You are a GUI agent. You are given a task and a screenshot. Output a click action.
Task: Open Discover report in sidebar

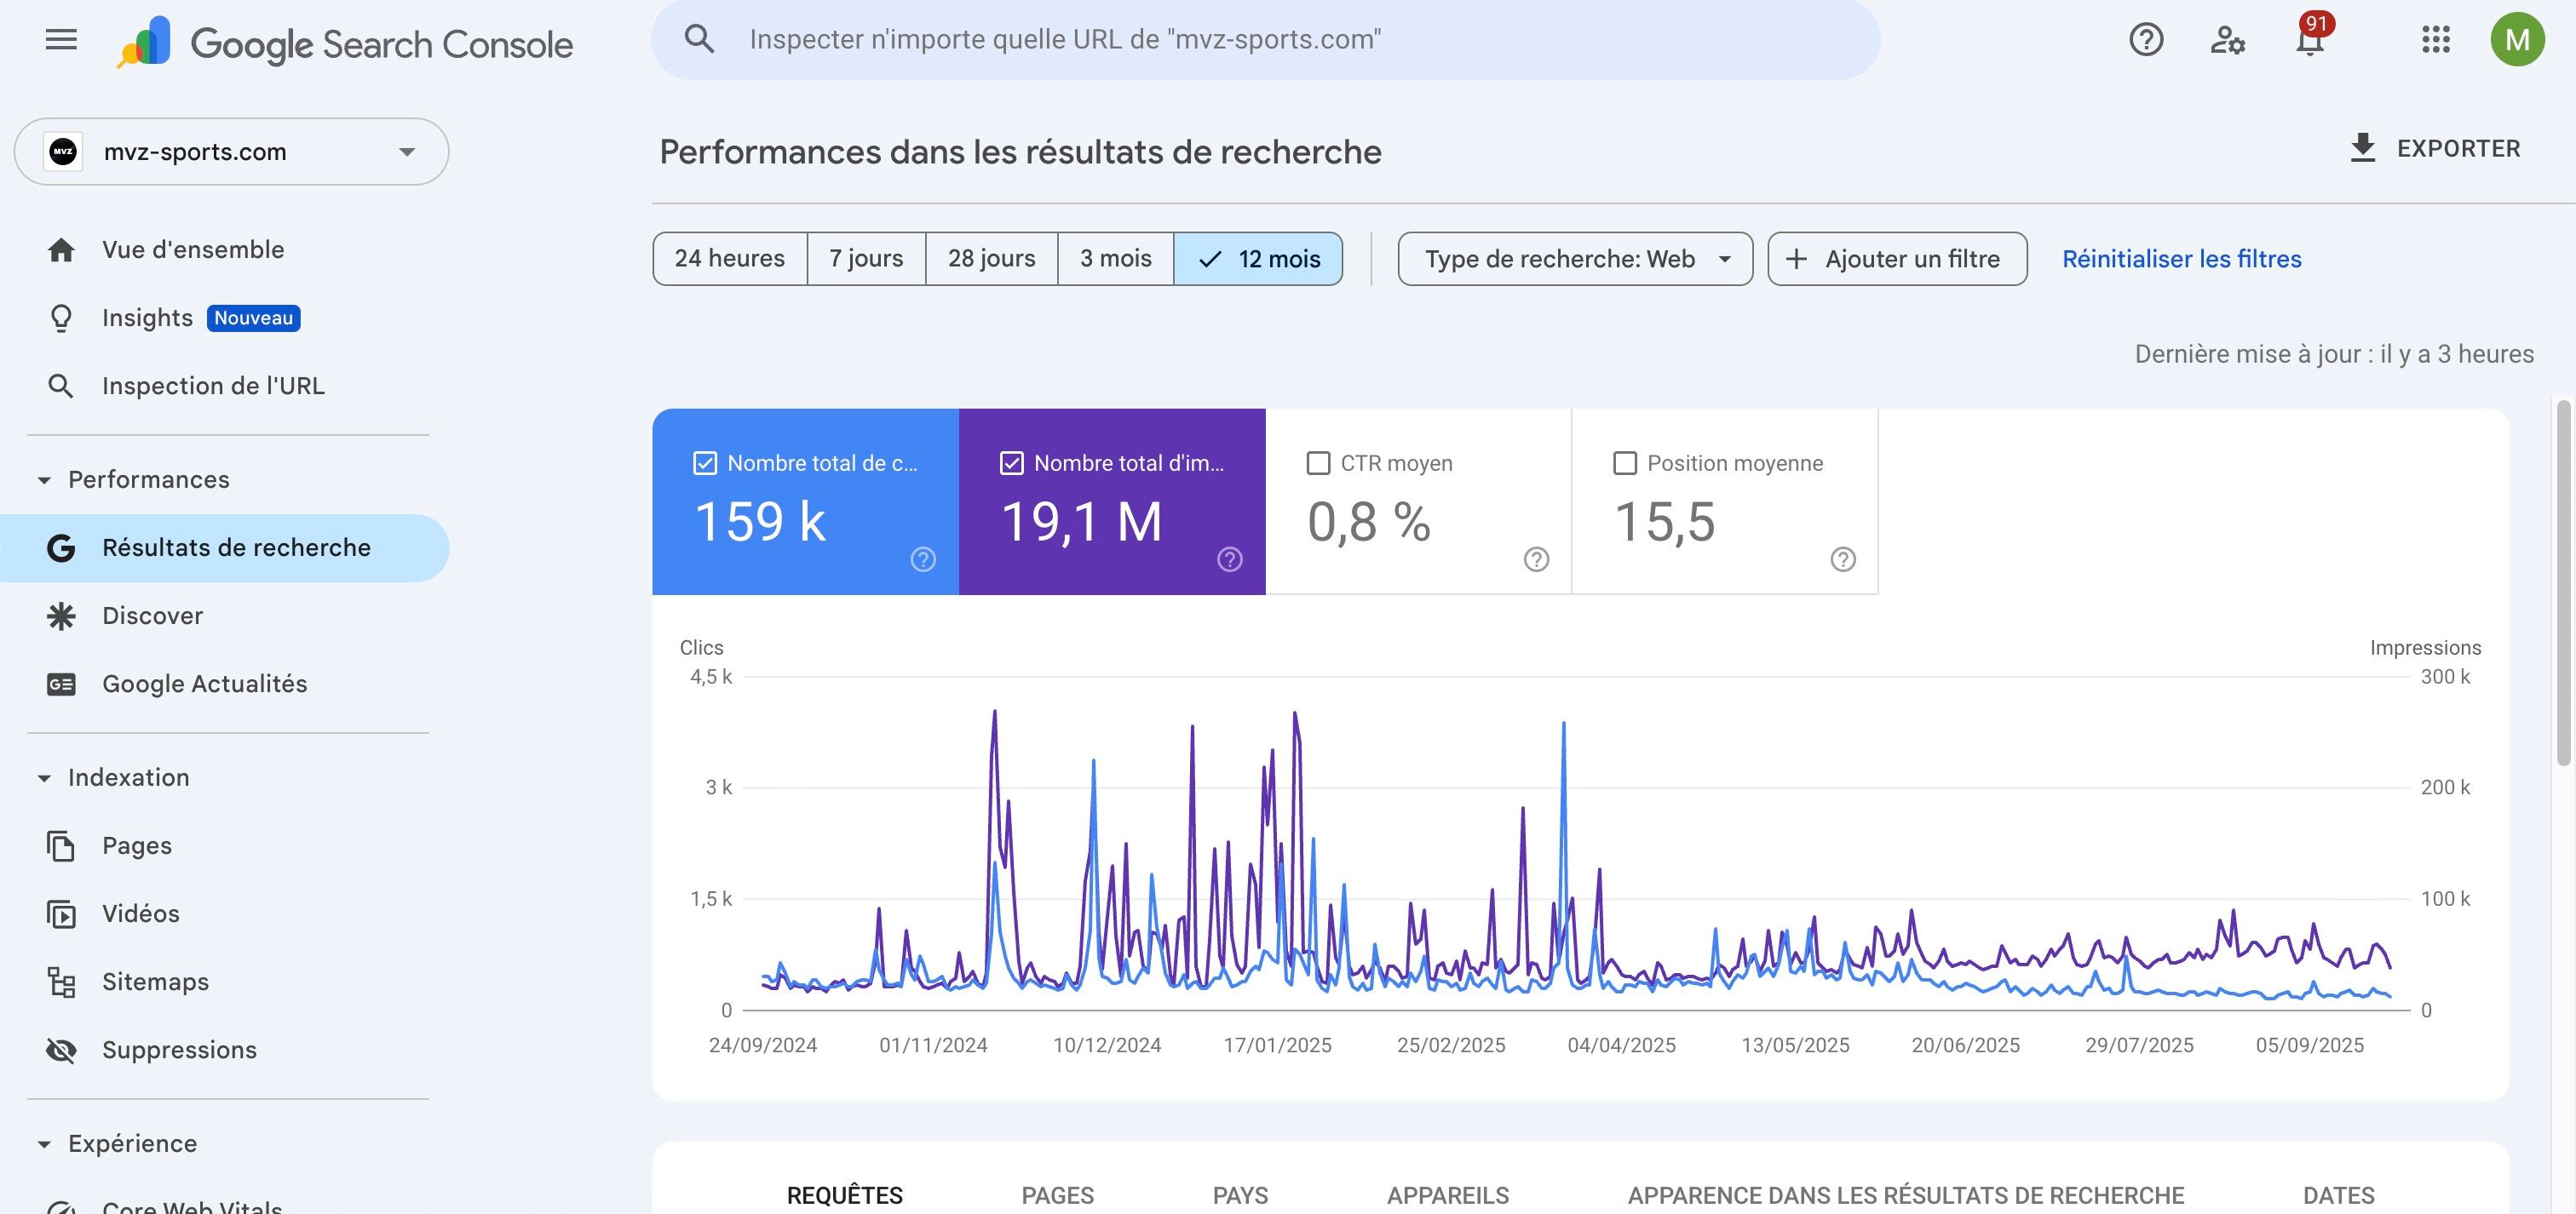coord(152,616)
